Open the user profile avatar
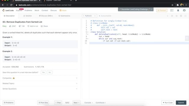Viewport: 189px width, 106px height. [184, 11]
